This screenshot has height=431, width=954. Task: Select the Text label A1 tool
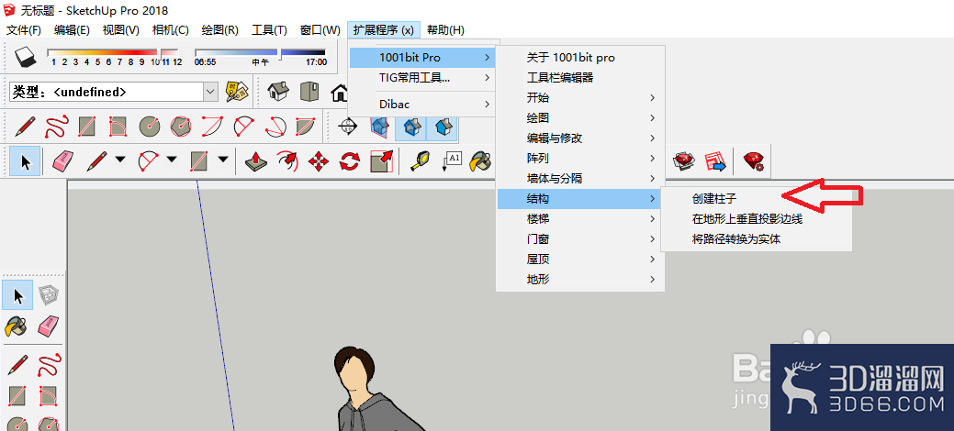452,161
